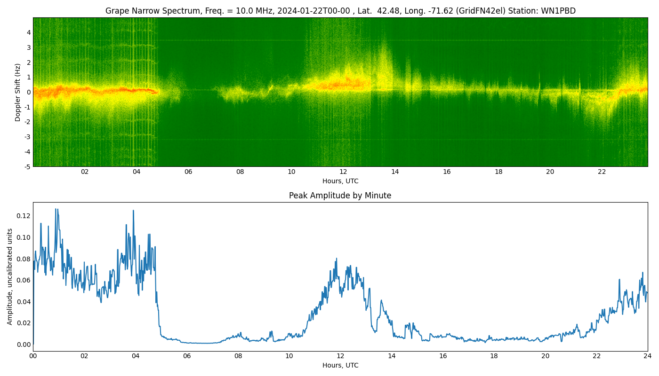This screenshot has width=659, height=376.
Task: Select the 12 hour tick under spectrogram
Action: click(x=343, y=172)
